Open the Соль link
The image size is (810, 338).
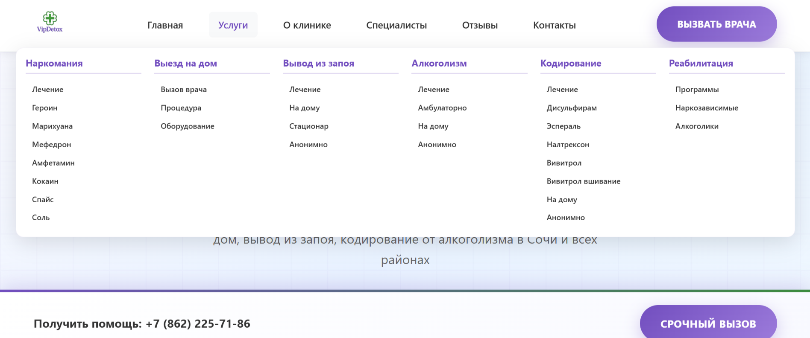41,218
